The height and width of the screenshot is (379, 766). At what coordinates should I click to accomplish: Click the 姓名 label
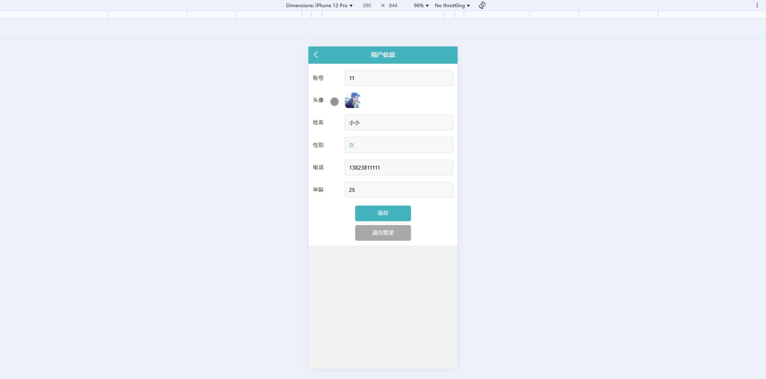point(318,122)
